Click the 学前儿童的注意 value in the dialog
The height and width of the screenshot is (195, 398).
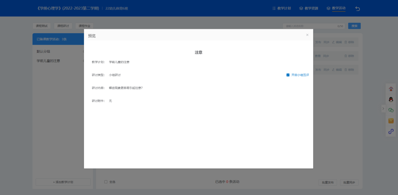119,62
